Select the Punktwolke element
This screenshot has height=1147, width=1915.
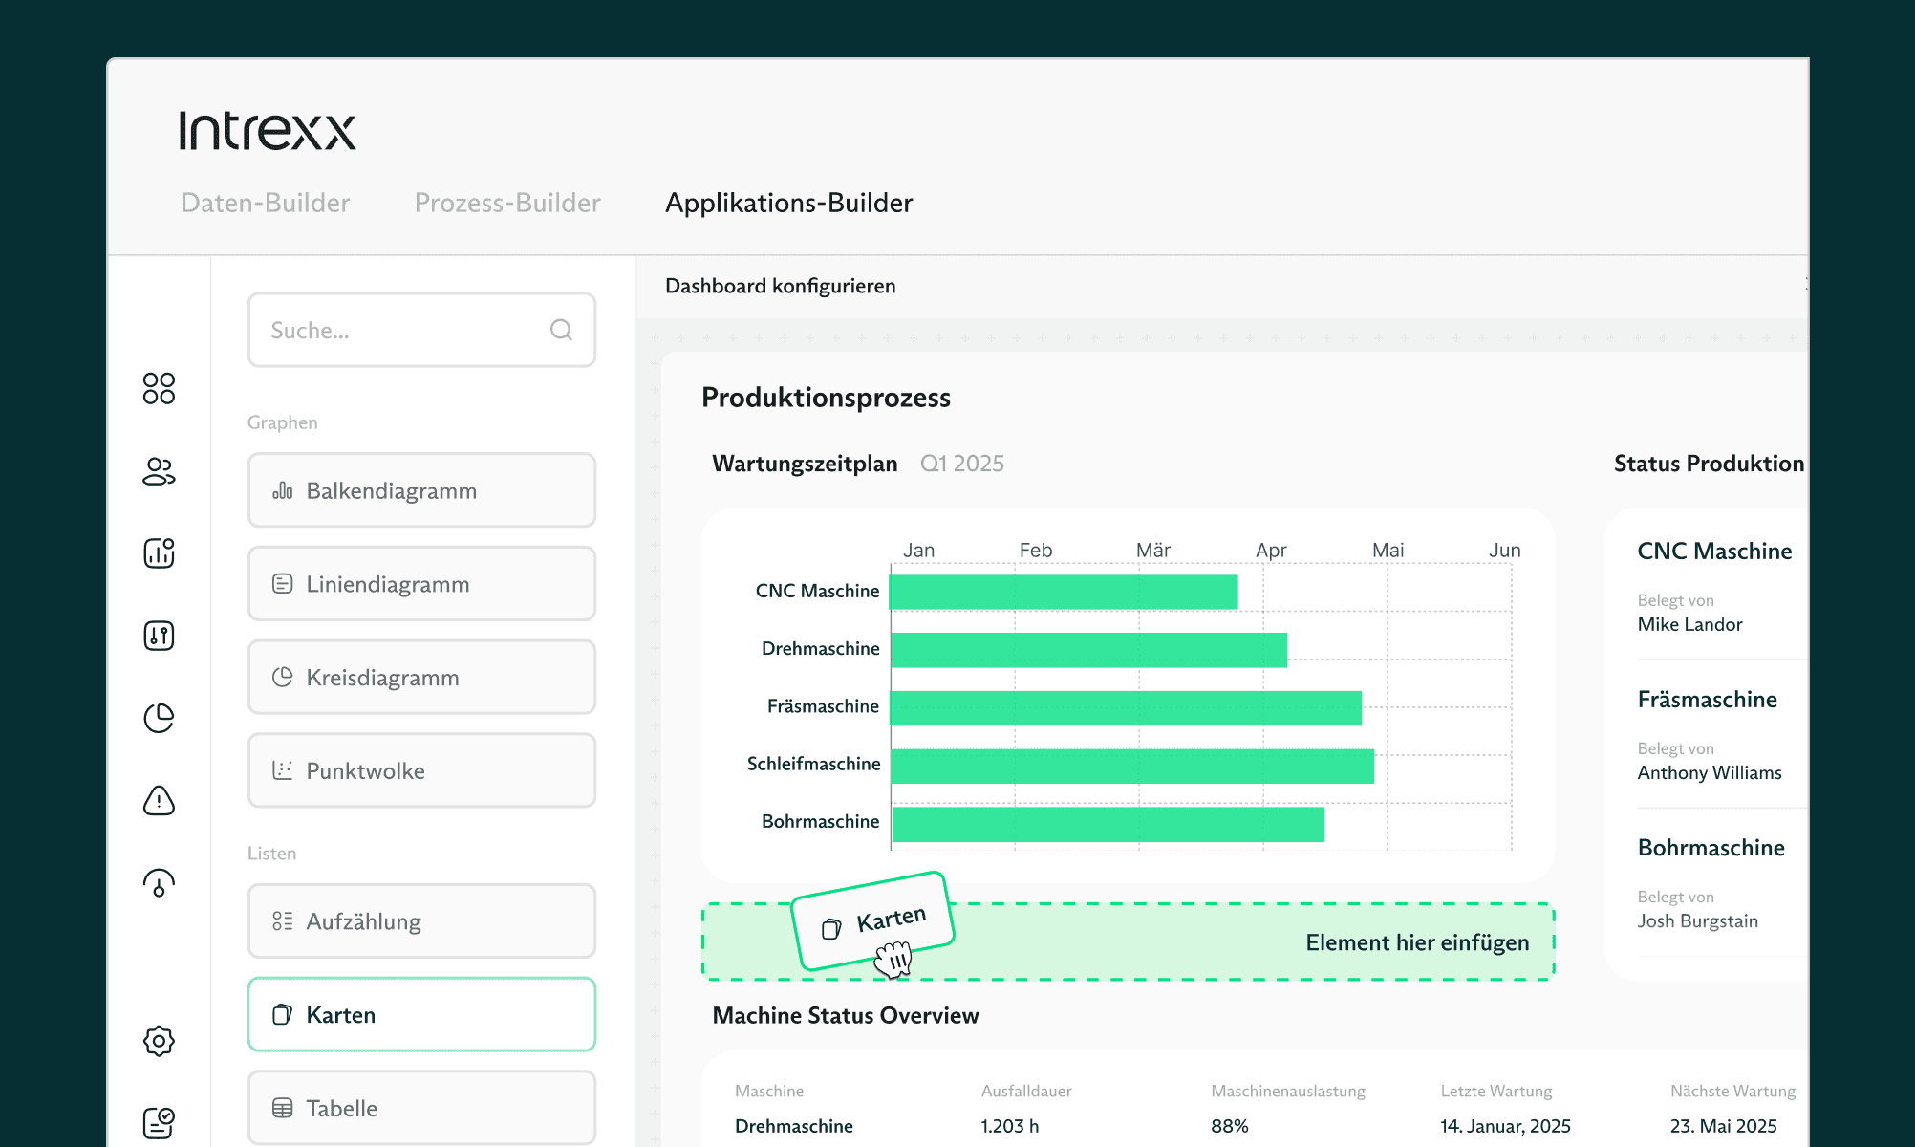point(421,771)
